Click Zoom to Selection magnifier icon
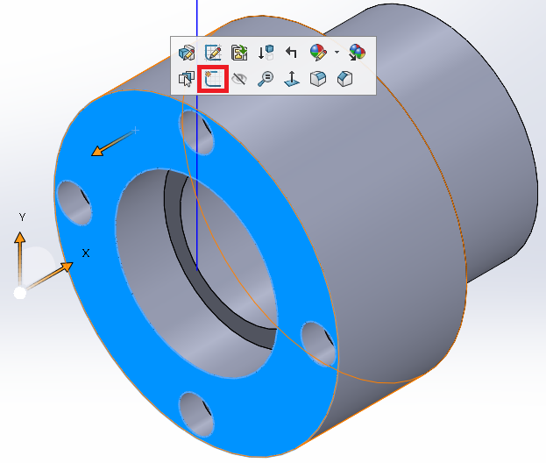The width and height of the screenshot is (546, 463). [266, 79]
